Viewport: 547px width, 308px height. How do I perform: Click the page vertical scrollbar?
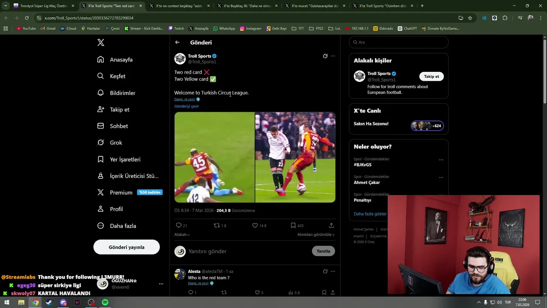pyautogui.click(x=544, y=71)
